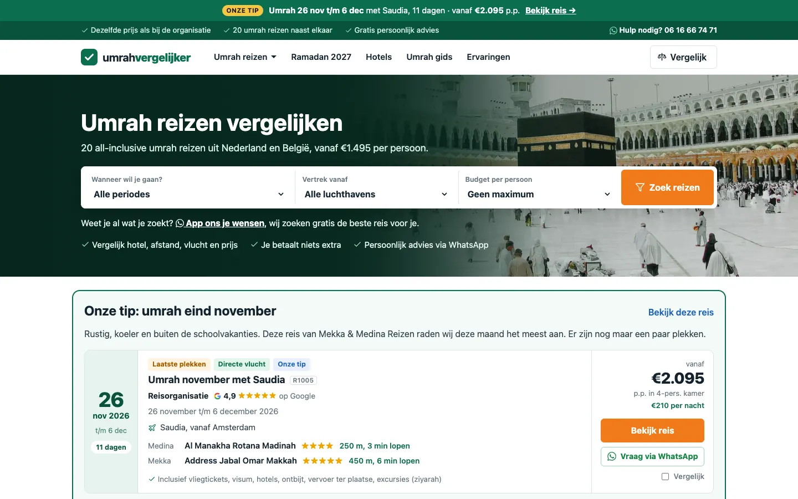Click Al Manakha Rotana hotel star rating
798x499 pixels.
coord(317,446)
